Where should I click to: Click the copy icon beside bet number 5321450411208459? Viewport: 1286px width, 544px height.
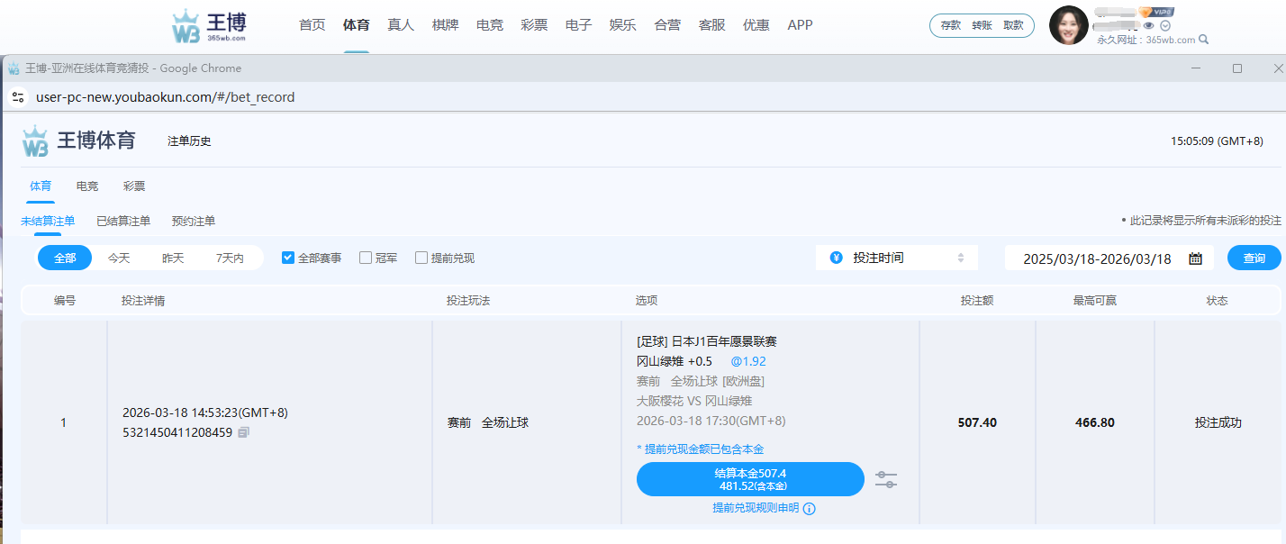[x=244, y=432]
